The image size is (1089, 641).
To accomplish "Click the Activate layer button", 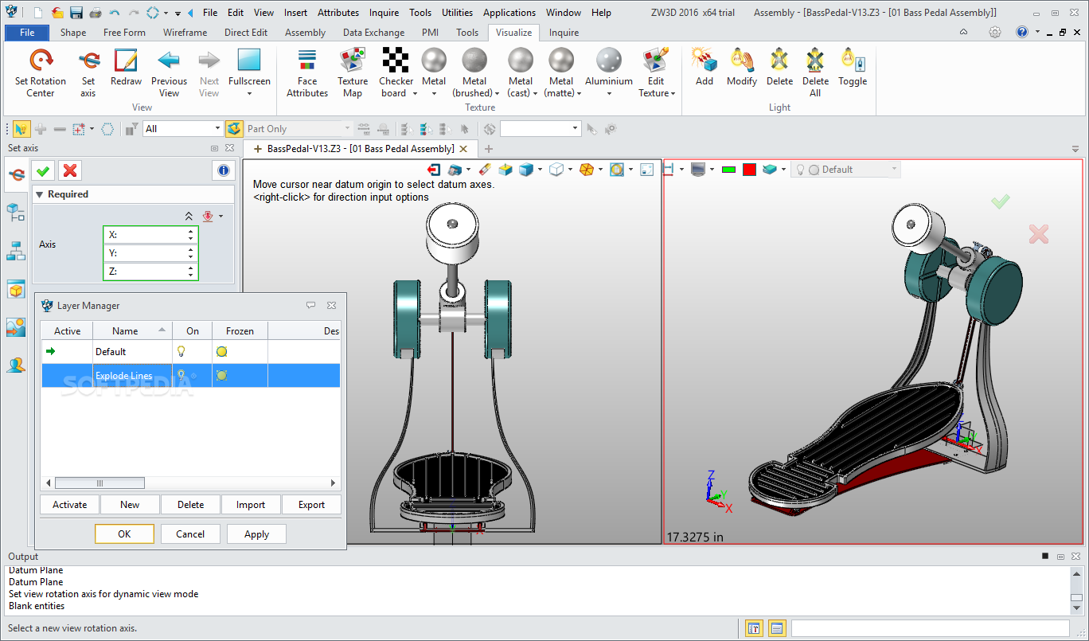I will pos(70,505).
